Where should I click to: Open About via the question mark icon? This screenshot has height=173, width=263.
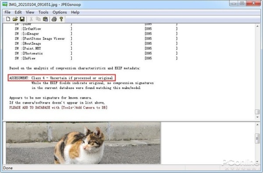[x=61, y=19]
